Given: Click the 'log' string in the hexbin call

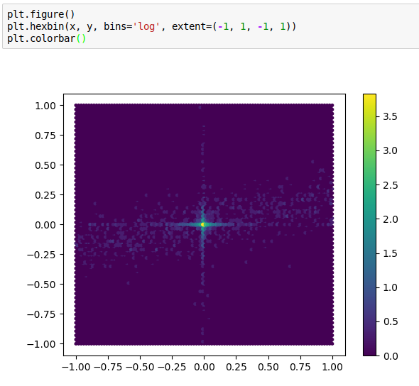Looking at the screenshot, I should [x=146, y=26].
